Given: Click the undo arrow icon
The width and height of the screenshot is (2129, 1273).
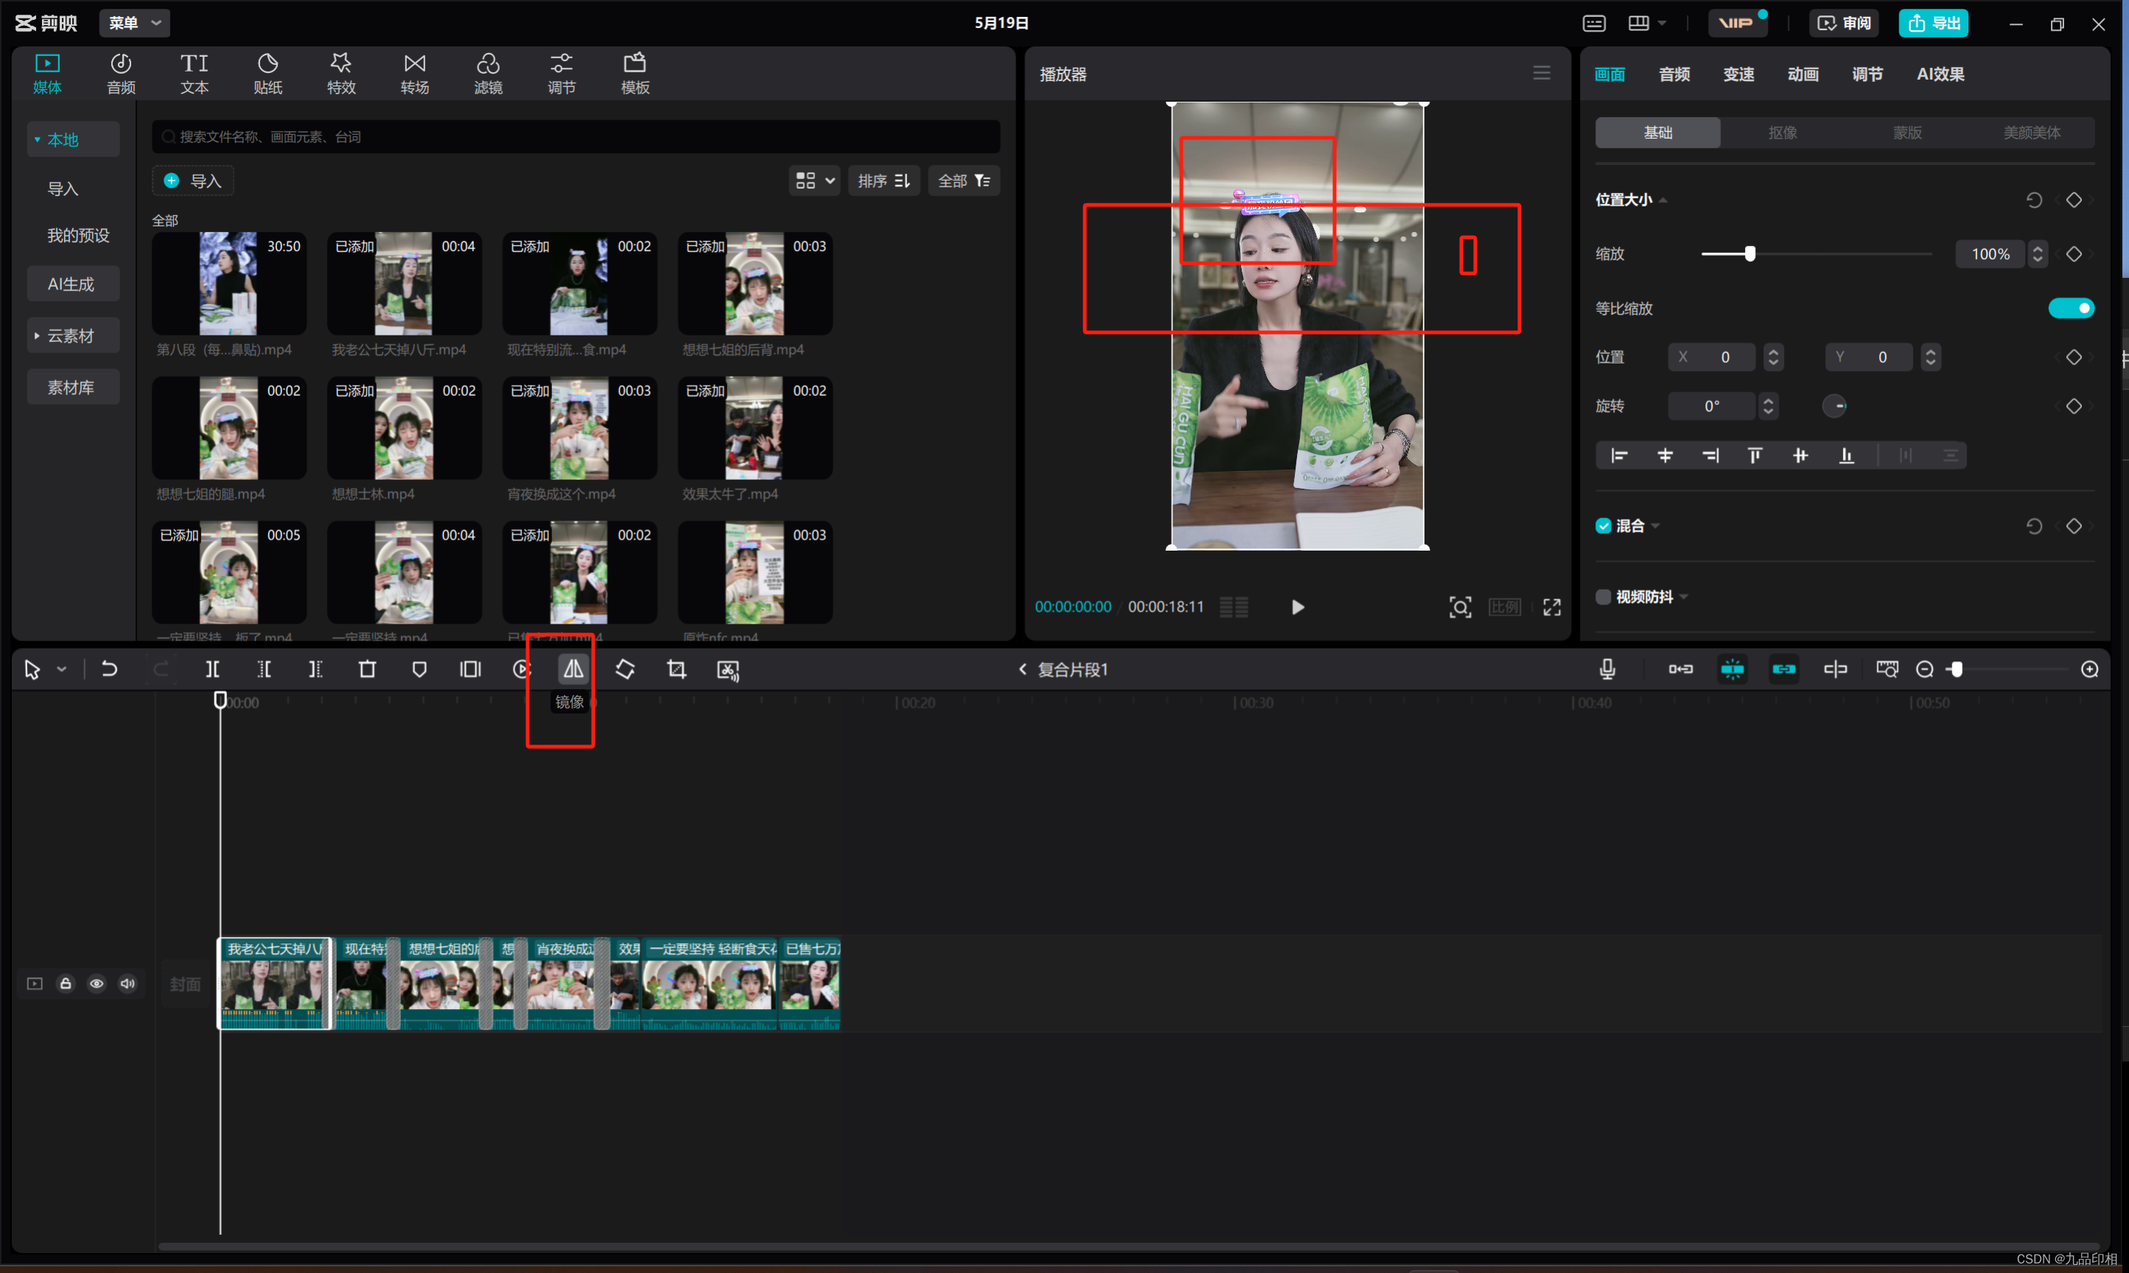Looking at the screenshot, I should pyautogui.click(x=109, y=669).
